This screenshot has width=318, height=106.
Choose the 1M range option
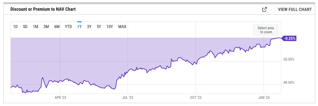[x=36, y=26]
